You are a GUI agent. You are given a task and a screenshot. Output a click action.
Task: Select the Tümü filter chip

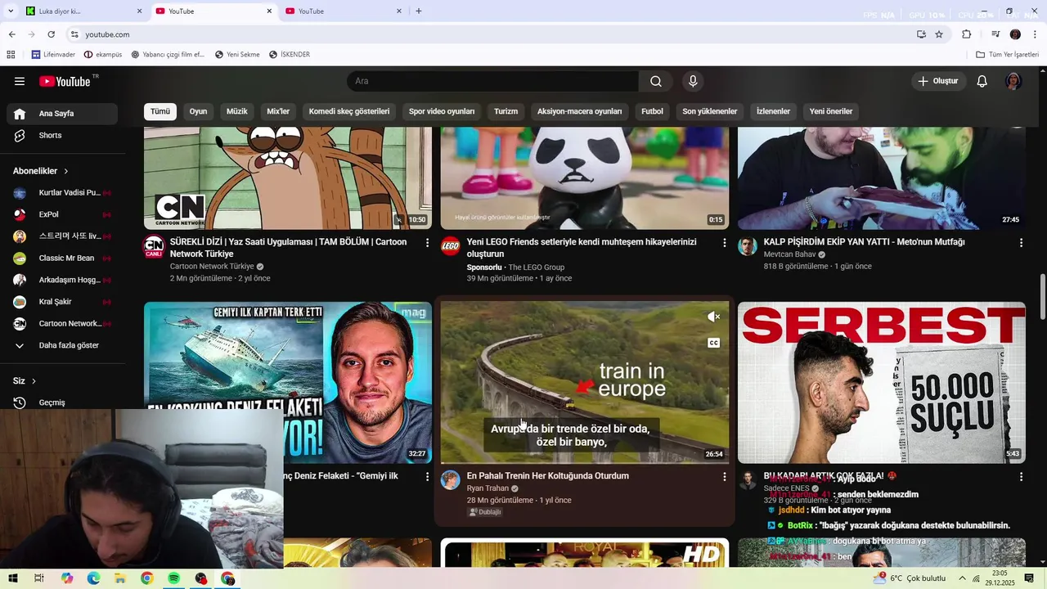pyautogui.click(x=160, y=111)
